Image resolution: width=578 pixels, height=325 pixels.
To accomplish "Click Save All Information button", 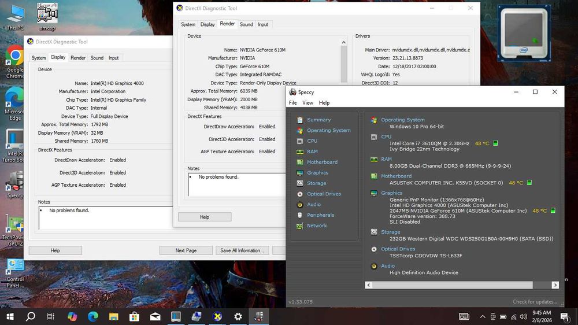I will pyautogui.click(x=242, y=250).
